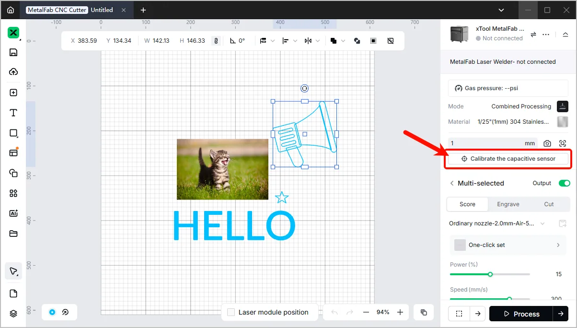Select the Text tool
This screenshot has width=577, height=328.
coord(13,113)
